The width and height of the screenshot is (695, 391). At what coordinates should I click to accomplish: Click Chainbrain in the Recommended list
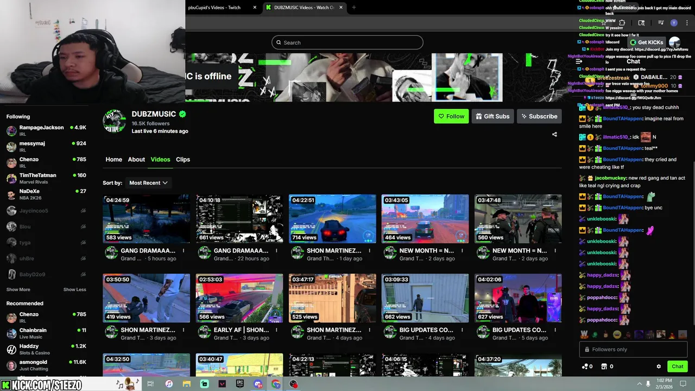tap(46, 333)
